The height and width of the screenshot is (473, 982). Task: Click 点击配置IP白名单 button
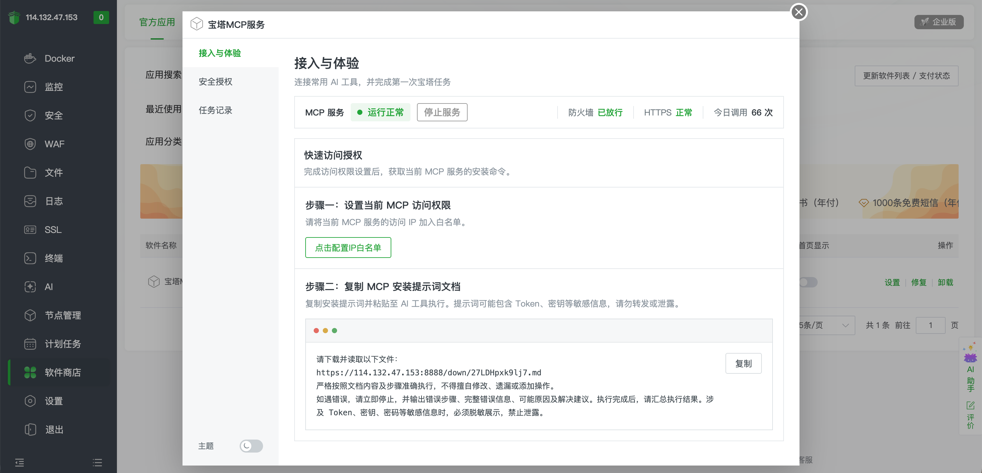[348, 248]
